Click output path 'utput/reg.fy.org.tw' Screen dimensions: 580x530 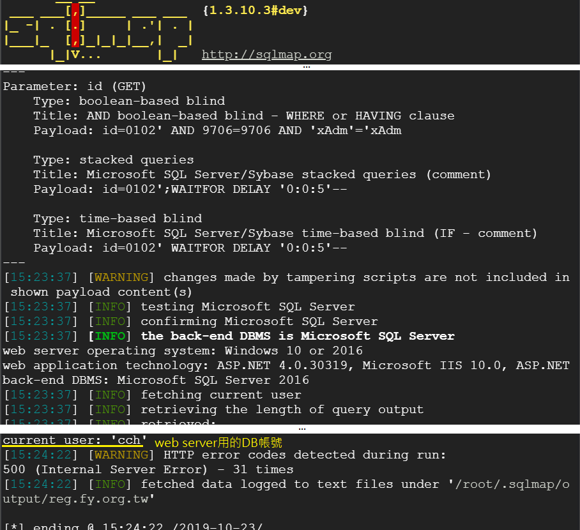(x=79, y=499)
